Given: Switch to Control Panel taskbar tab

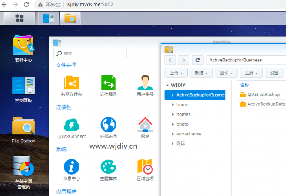Looking at the screenshot, I should click(x=48, y=18).
